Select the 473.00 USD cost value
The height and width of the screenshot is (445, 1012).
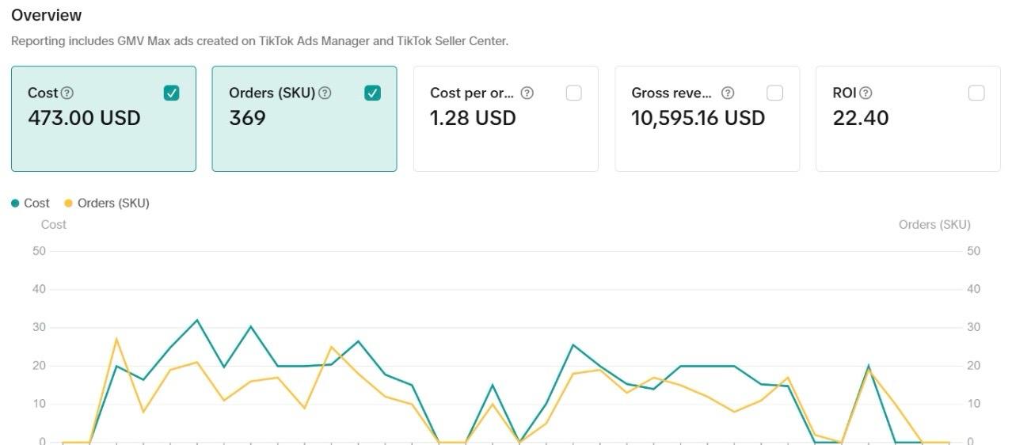pyautogui.click(x=84, y=118)
